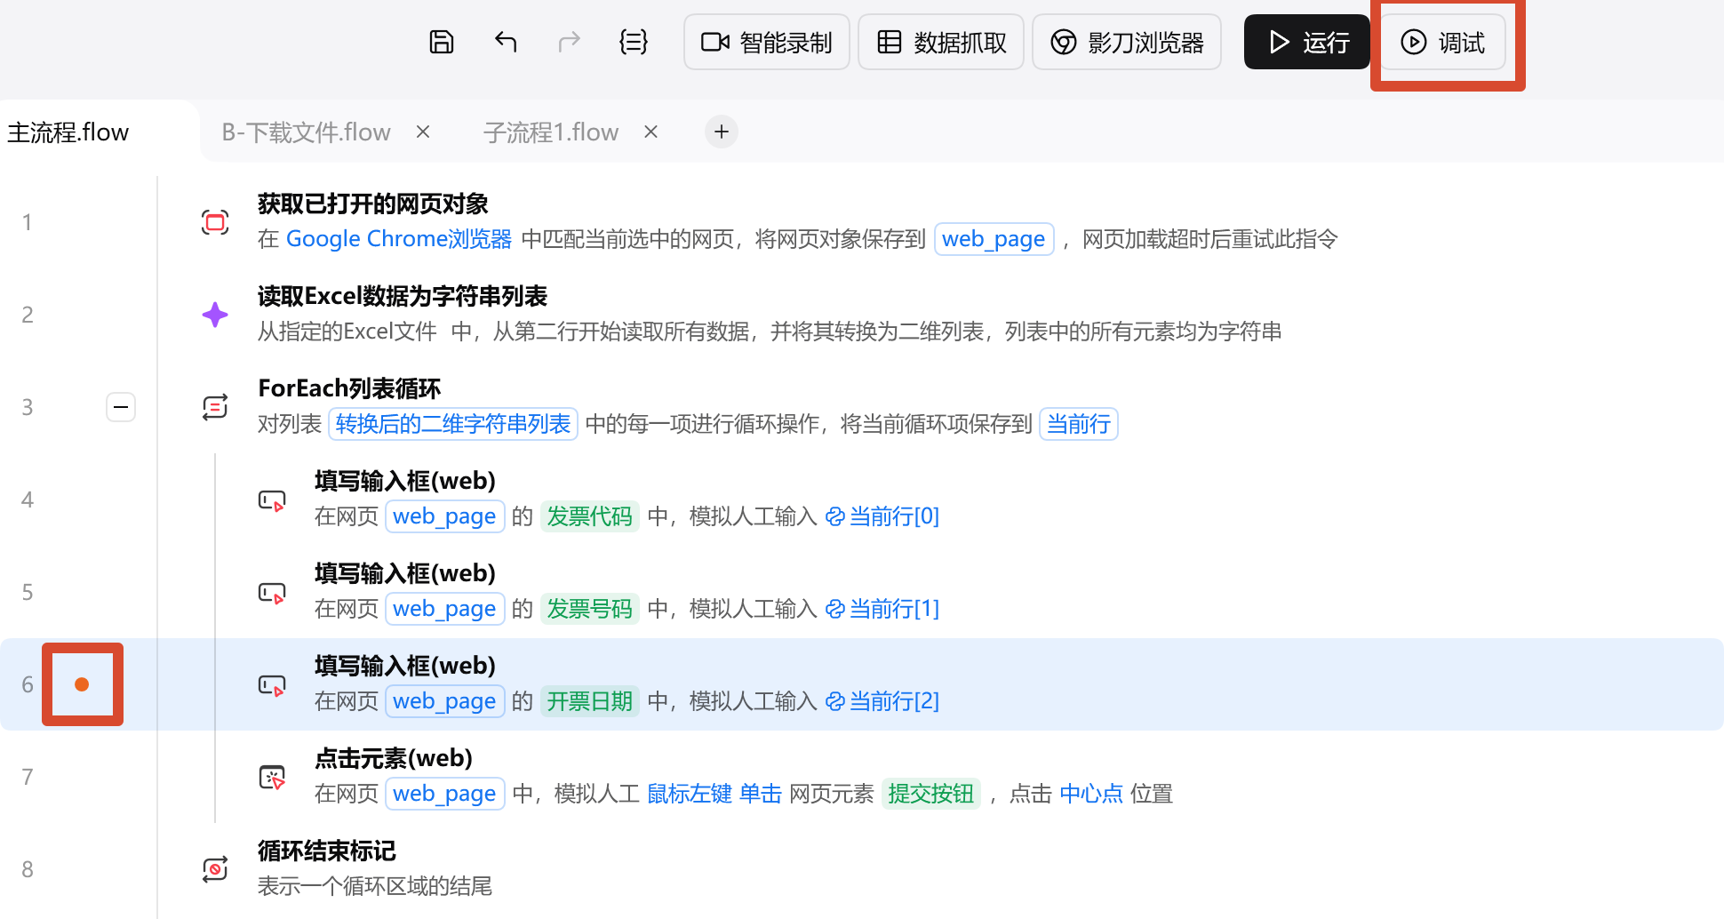Click the 获取已打开的网页对象 step icon
Screen dimensions: 1724x919
tap(215, 222)
